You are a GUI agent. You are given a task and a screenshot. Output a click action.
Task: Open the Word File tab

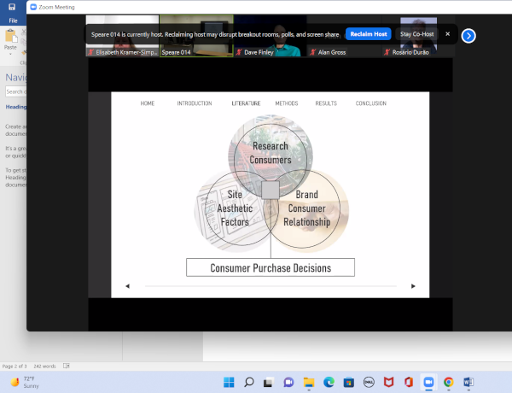pyautogui.click(x=13, y=20)
